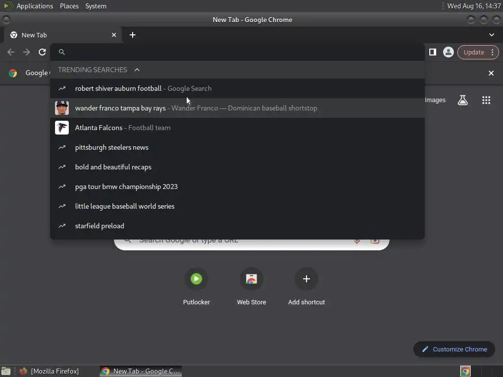Switch to Mozilla Firefox in taskbar
This screenshot has width=503, height=377.
tap(49, 371)
